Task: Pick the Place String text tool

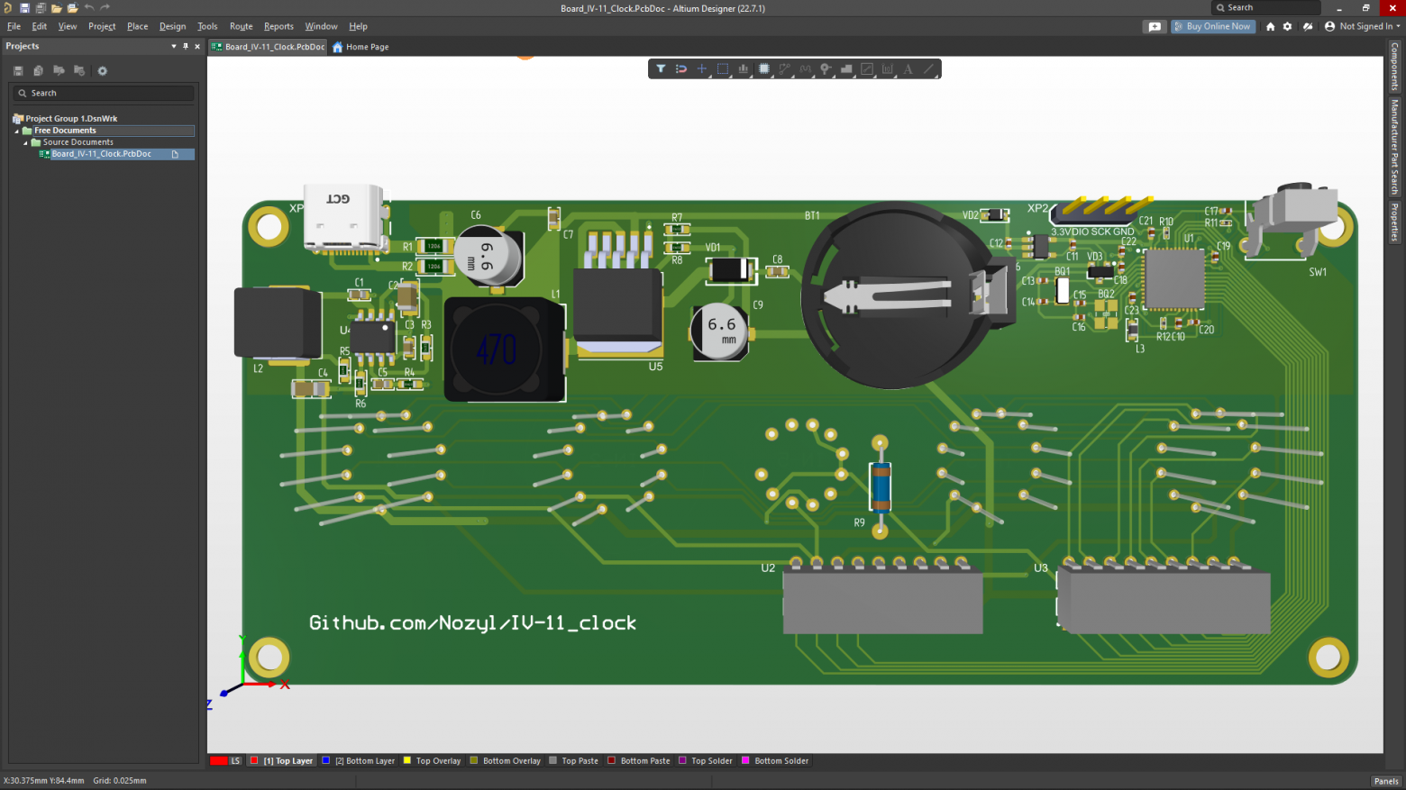Action: point(908,68)
